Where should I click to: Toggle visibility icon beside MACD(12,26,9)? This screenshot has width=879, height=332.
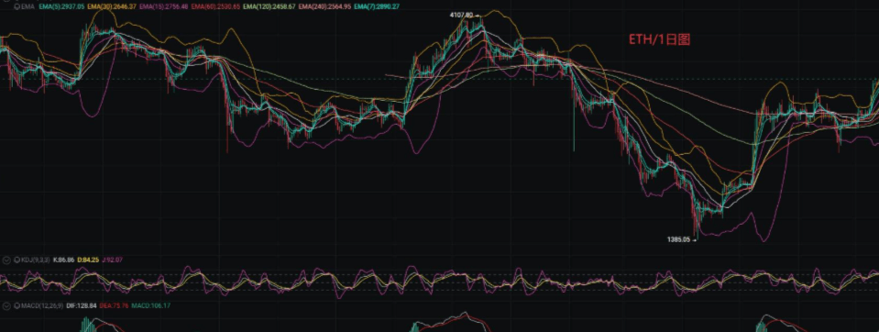coord(16,305)
